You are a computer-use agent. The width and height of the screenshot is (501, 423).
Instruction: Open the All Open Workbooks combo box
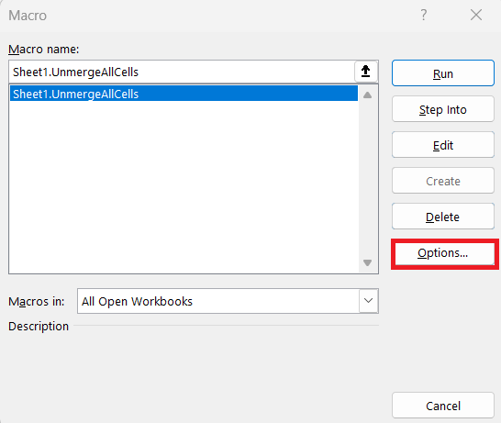click(228, 301)
